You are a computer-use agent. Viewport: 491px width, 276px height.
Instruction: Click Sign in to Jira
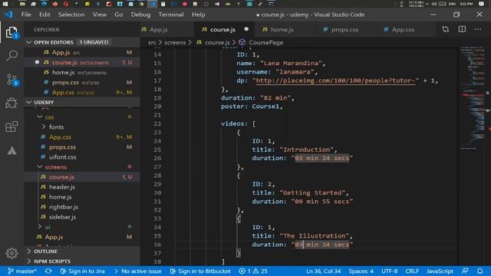[82, 271]
